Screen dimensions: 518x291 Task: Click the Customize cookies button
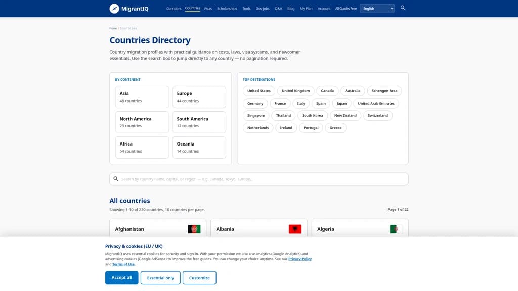tap(199, 278)
